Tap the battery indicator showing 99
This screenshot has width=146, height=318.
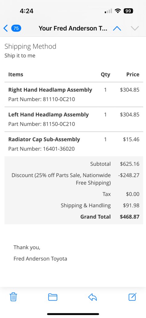click(128, 11)
